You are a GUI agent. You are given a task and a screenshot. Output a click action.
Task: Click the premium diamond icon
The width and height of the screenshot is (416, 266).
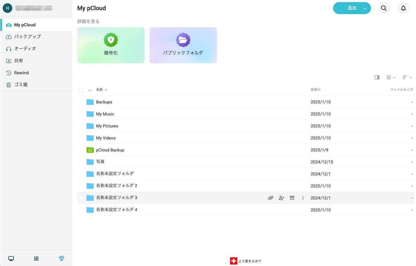[62, 259]
